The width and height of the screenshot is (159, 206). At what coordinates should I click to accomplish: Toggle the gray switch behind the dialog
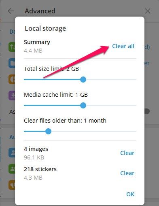147,111
